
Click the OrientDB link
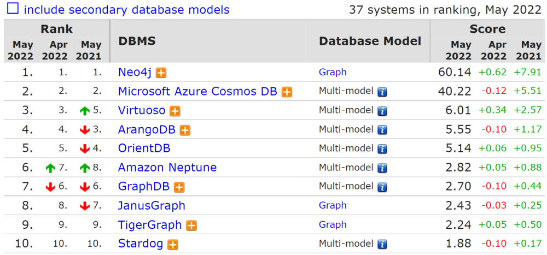pyautogui.click(x=144, y=149)
